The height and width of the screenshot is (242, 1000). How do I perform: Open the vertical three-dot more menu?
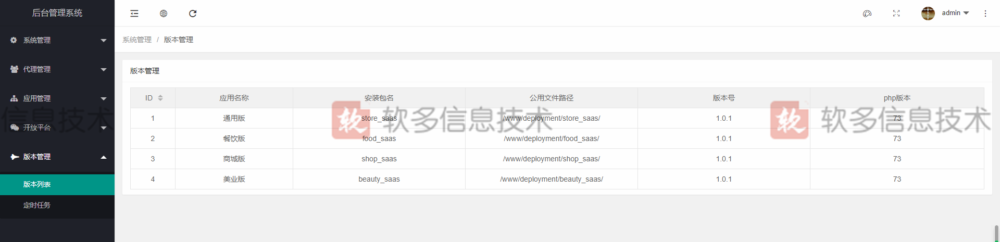pyautogui.click(x=985, y=14)
